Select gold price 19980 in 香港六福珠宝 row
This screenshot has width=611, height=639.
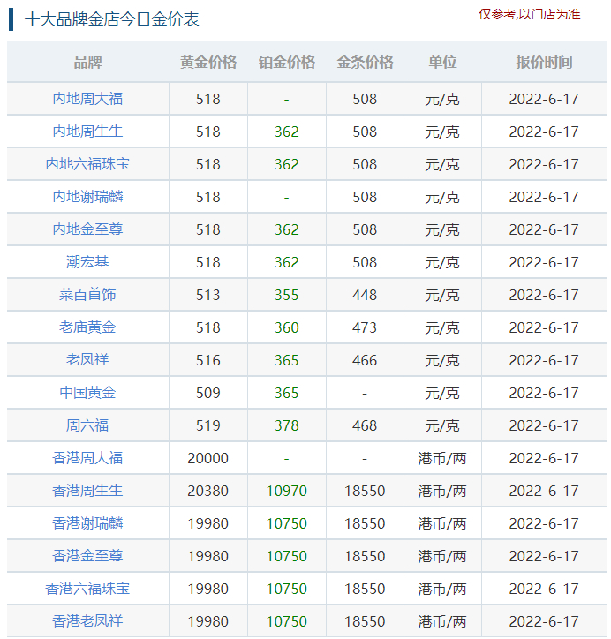pyautogui.click(x=207, y=589)
